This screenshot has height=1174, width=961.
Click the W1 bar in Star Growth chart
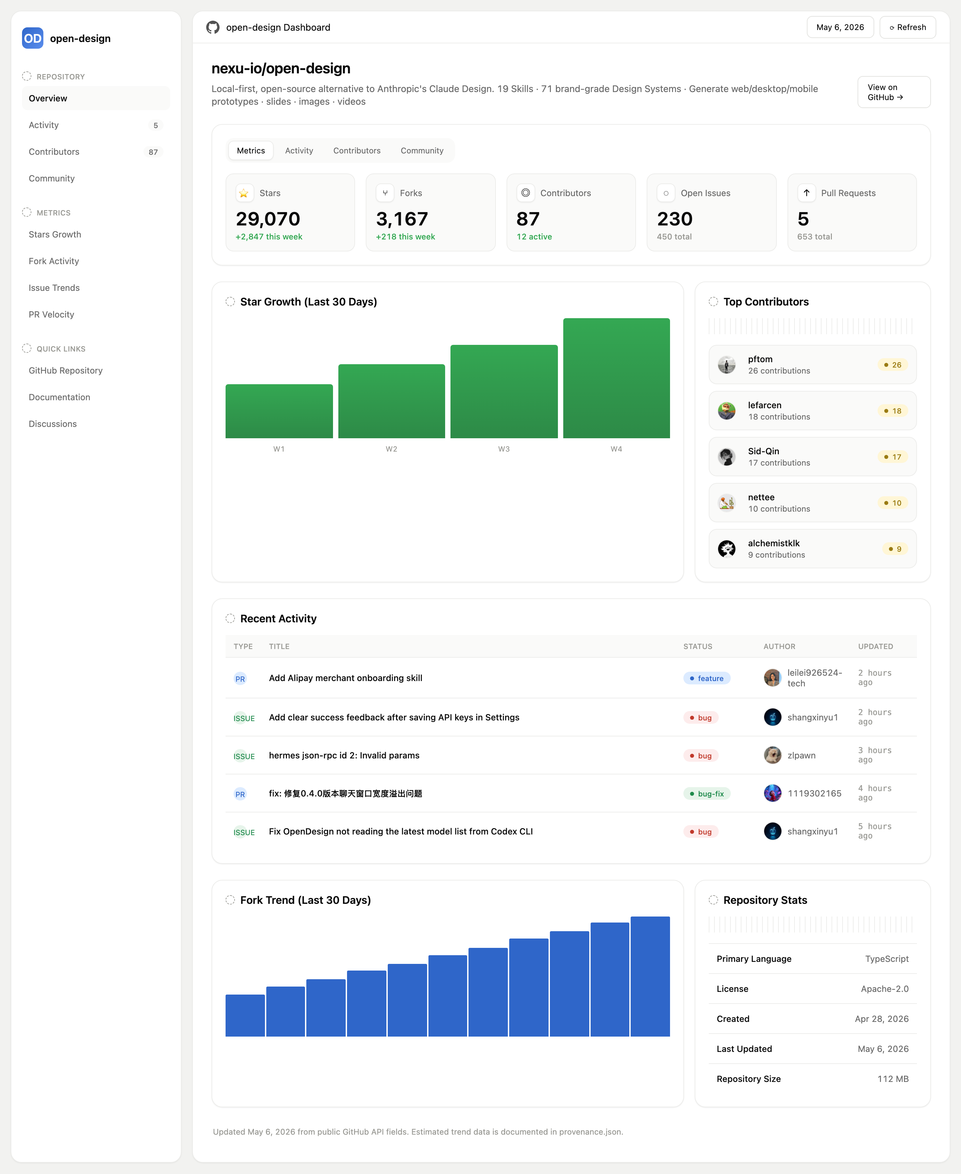(279, 411)
